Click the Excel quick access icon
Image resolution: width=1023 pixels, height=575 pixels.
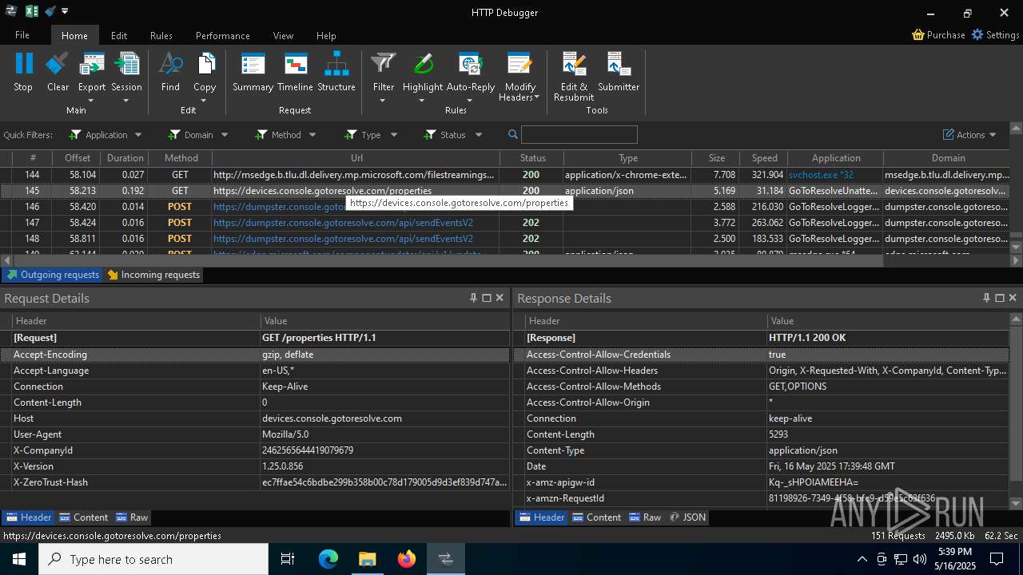click(x=32, y=11)
